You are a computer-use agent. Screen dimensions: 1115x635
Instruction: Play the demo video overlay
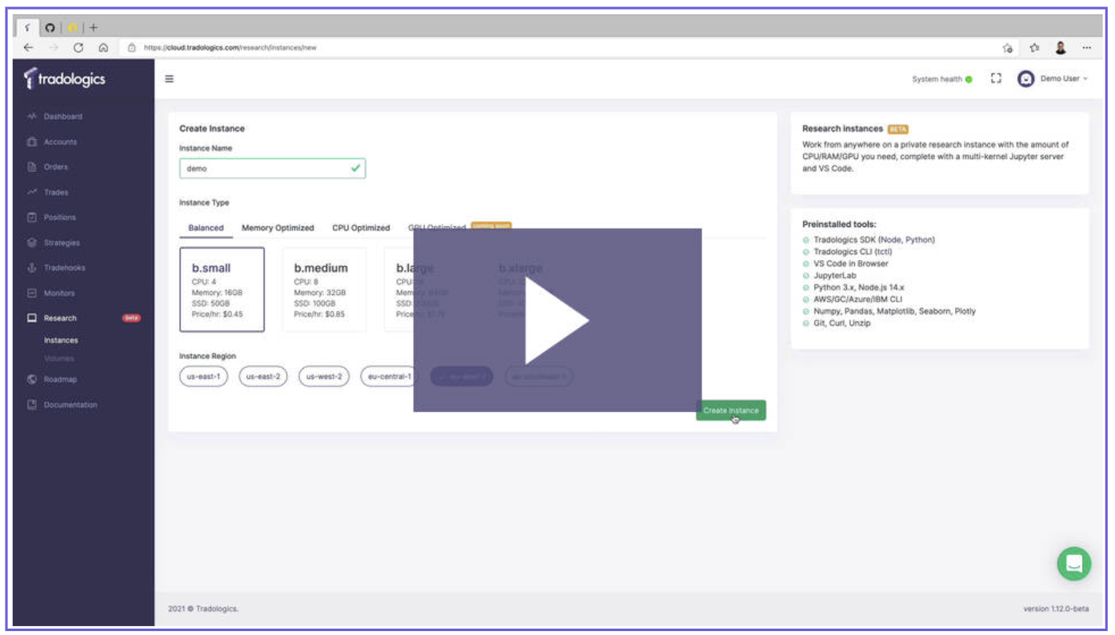point(557,320)
